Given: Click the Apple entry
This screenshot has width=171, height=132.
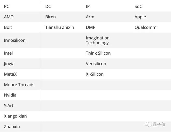Looking at the screenshot, I should point(140,17).
